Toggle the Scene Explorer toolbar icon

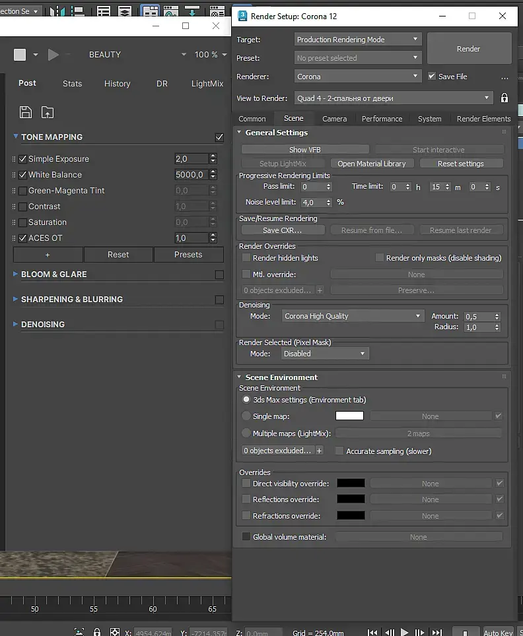click(x=104, y=11)
